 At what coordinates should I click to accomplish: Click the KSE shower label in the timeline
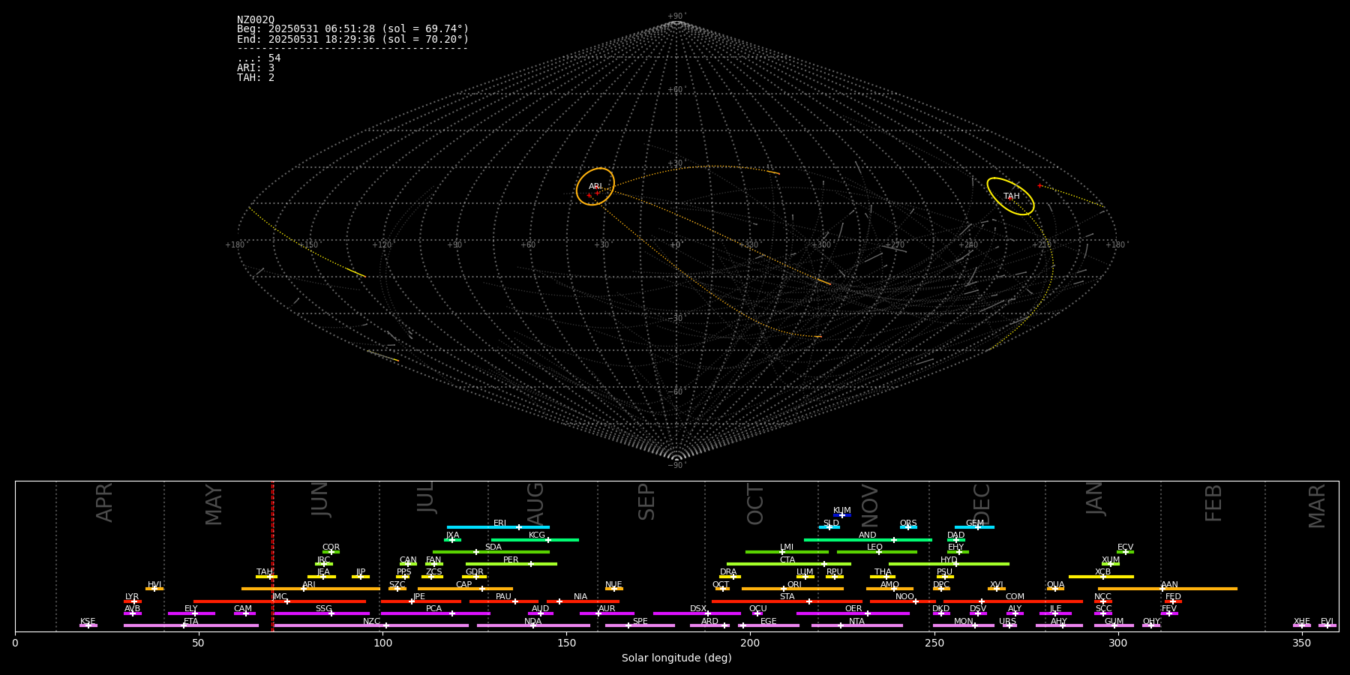(88, 622)
